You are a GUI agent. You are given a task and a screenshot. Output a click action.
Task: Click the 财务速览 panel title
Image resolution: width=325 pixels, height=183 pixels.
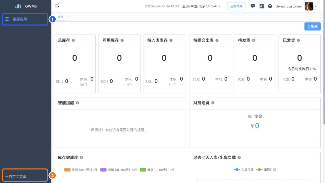click(x=201, y=103)
